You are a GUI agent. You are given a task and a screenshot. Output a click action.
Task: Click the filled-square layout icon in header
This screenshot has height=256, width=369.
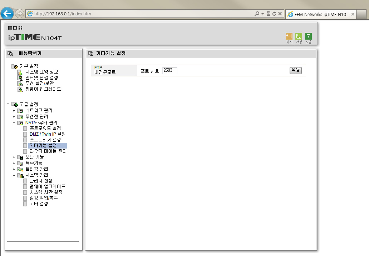[10, 28]
